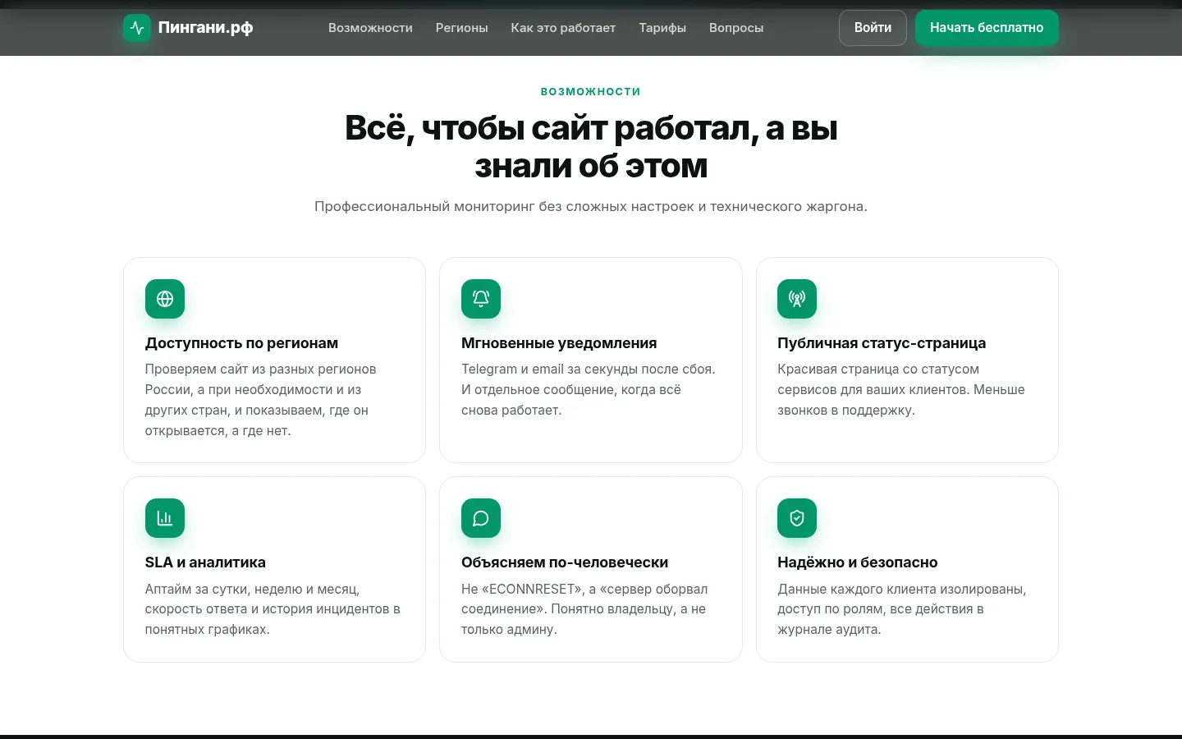Click the text Не «ECONNRESET», а «сервер оборвал
This screenshot has height=739, width=1182.
(584, 609)
